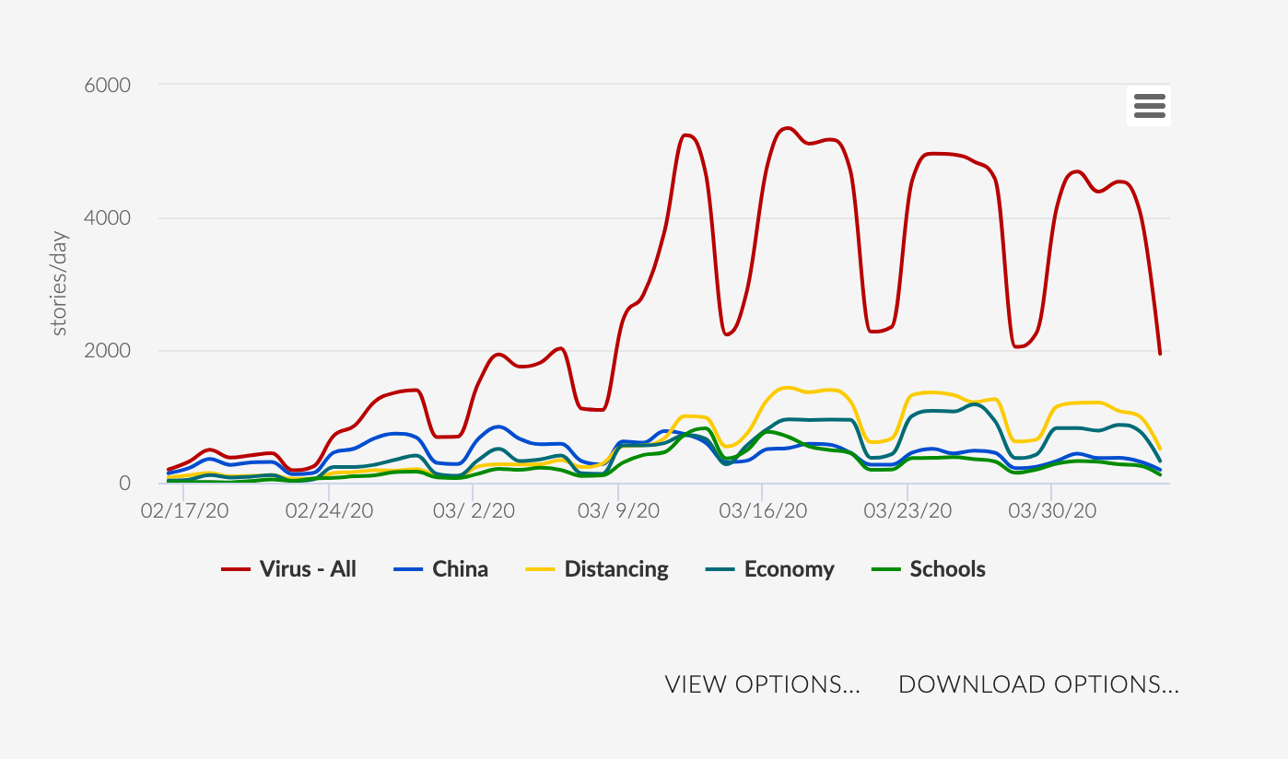The width and height of the screenshot is (1288, 759).
Task: Click the stories/day axis title
Action: tap(59, 283)
